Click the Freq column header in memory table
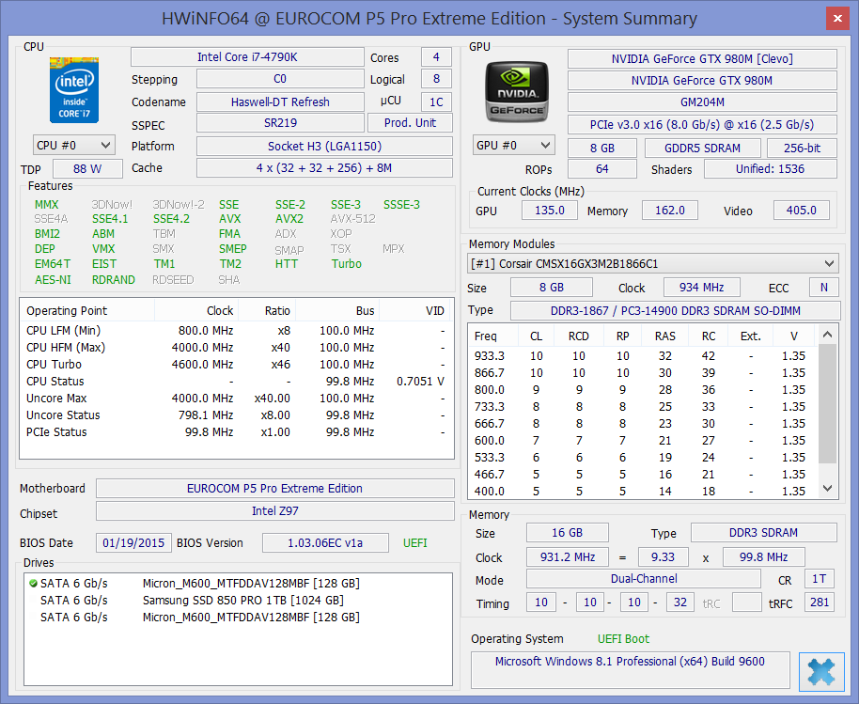 (x=493, y=336)
